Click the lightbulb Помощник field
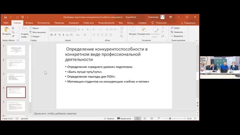Image resolution: width=240 pixels, height=135 pixels. click(159, 23)
